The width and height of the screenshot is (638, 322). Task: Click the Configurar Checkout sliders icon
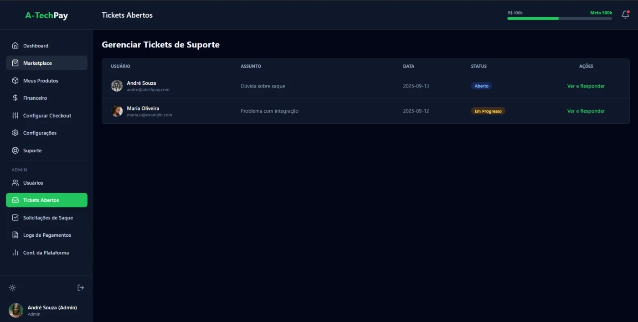pos(15,115)
